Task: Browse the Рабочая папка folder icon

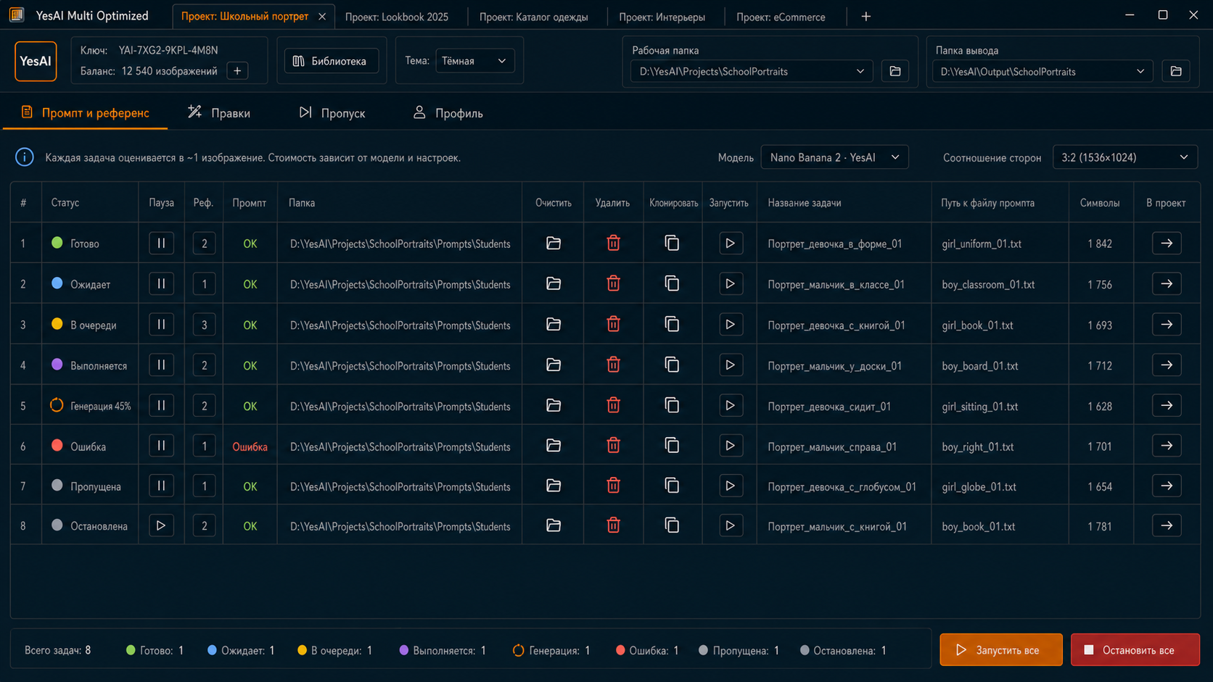Action: pyautogui.click(x=895, y=72)
